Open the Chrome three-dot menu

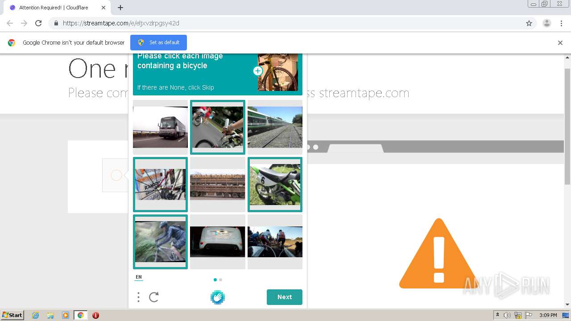[562, 23]
